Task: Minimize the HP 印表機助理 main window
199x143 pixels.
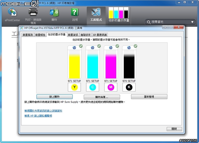Action: tap(179, 2)
